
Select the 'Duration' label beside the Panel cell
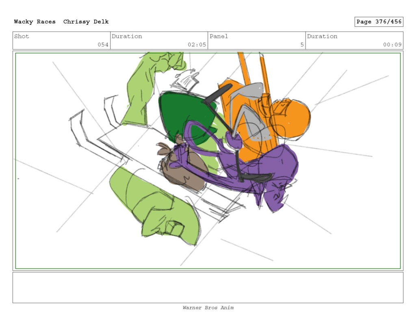322,36
